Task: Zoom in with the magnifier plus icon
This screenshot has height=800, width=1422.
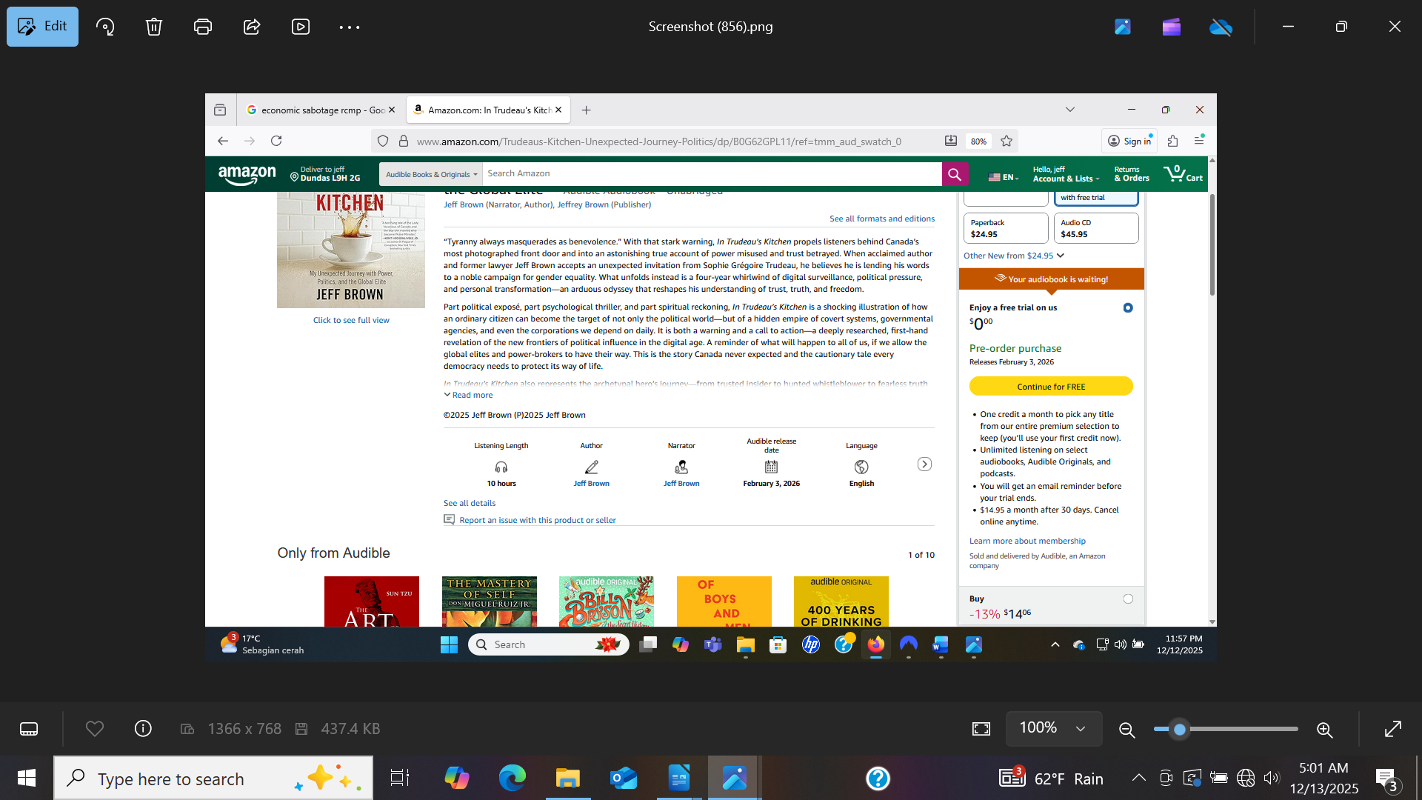Action: pyautogui.click(x=1324, y=730)
